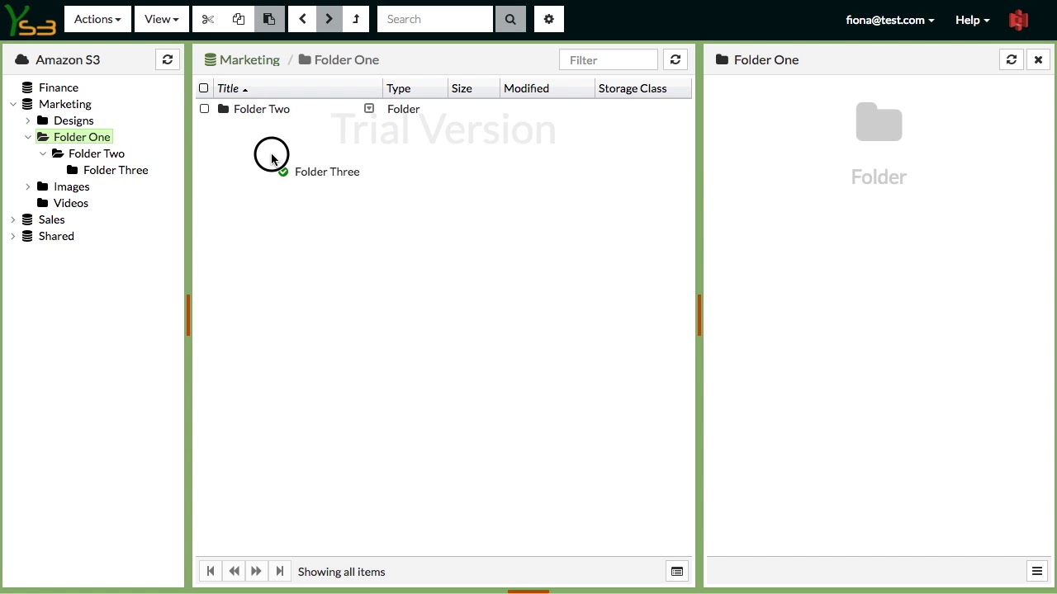Expand the Designs folder node
The width and height of the screenshot is (1057, 594).
click(28, 120)
